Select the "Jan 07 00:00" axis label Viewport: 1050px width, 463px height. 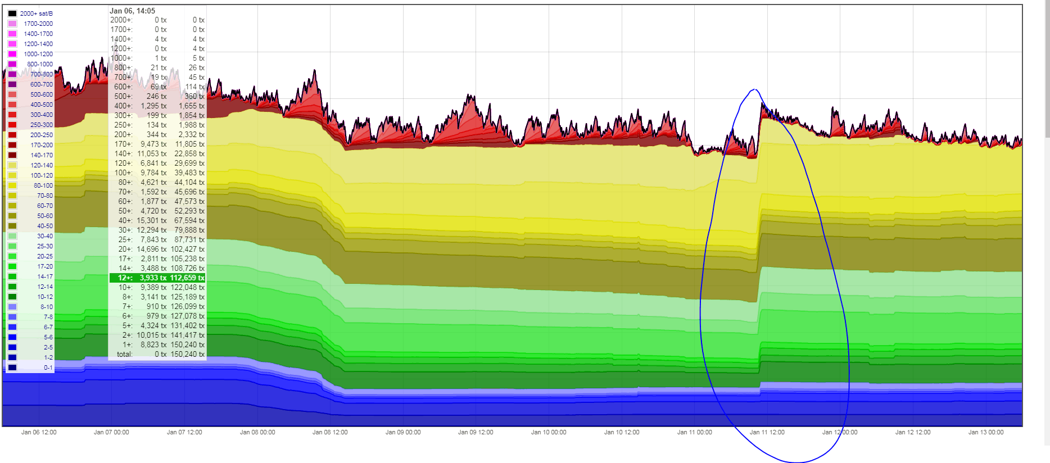click(x=111, y=432)
